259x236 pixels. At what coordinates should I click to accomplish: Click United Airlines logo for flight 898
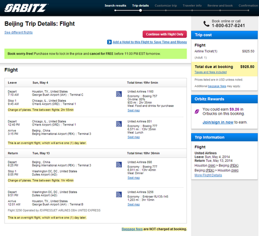pos(119,164)
